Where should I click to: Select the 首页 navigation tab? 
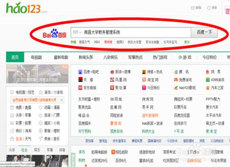pos(15,57)
